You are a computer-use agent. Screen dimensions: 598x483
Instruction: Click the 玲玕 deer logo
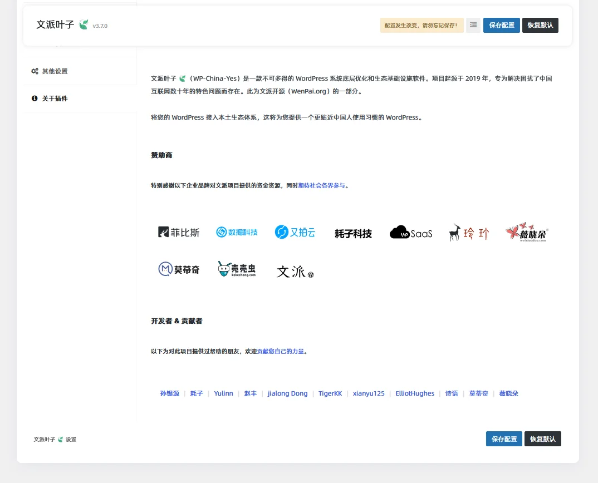pyautogui.click(x=469, y=233)
